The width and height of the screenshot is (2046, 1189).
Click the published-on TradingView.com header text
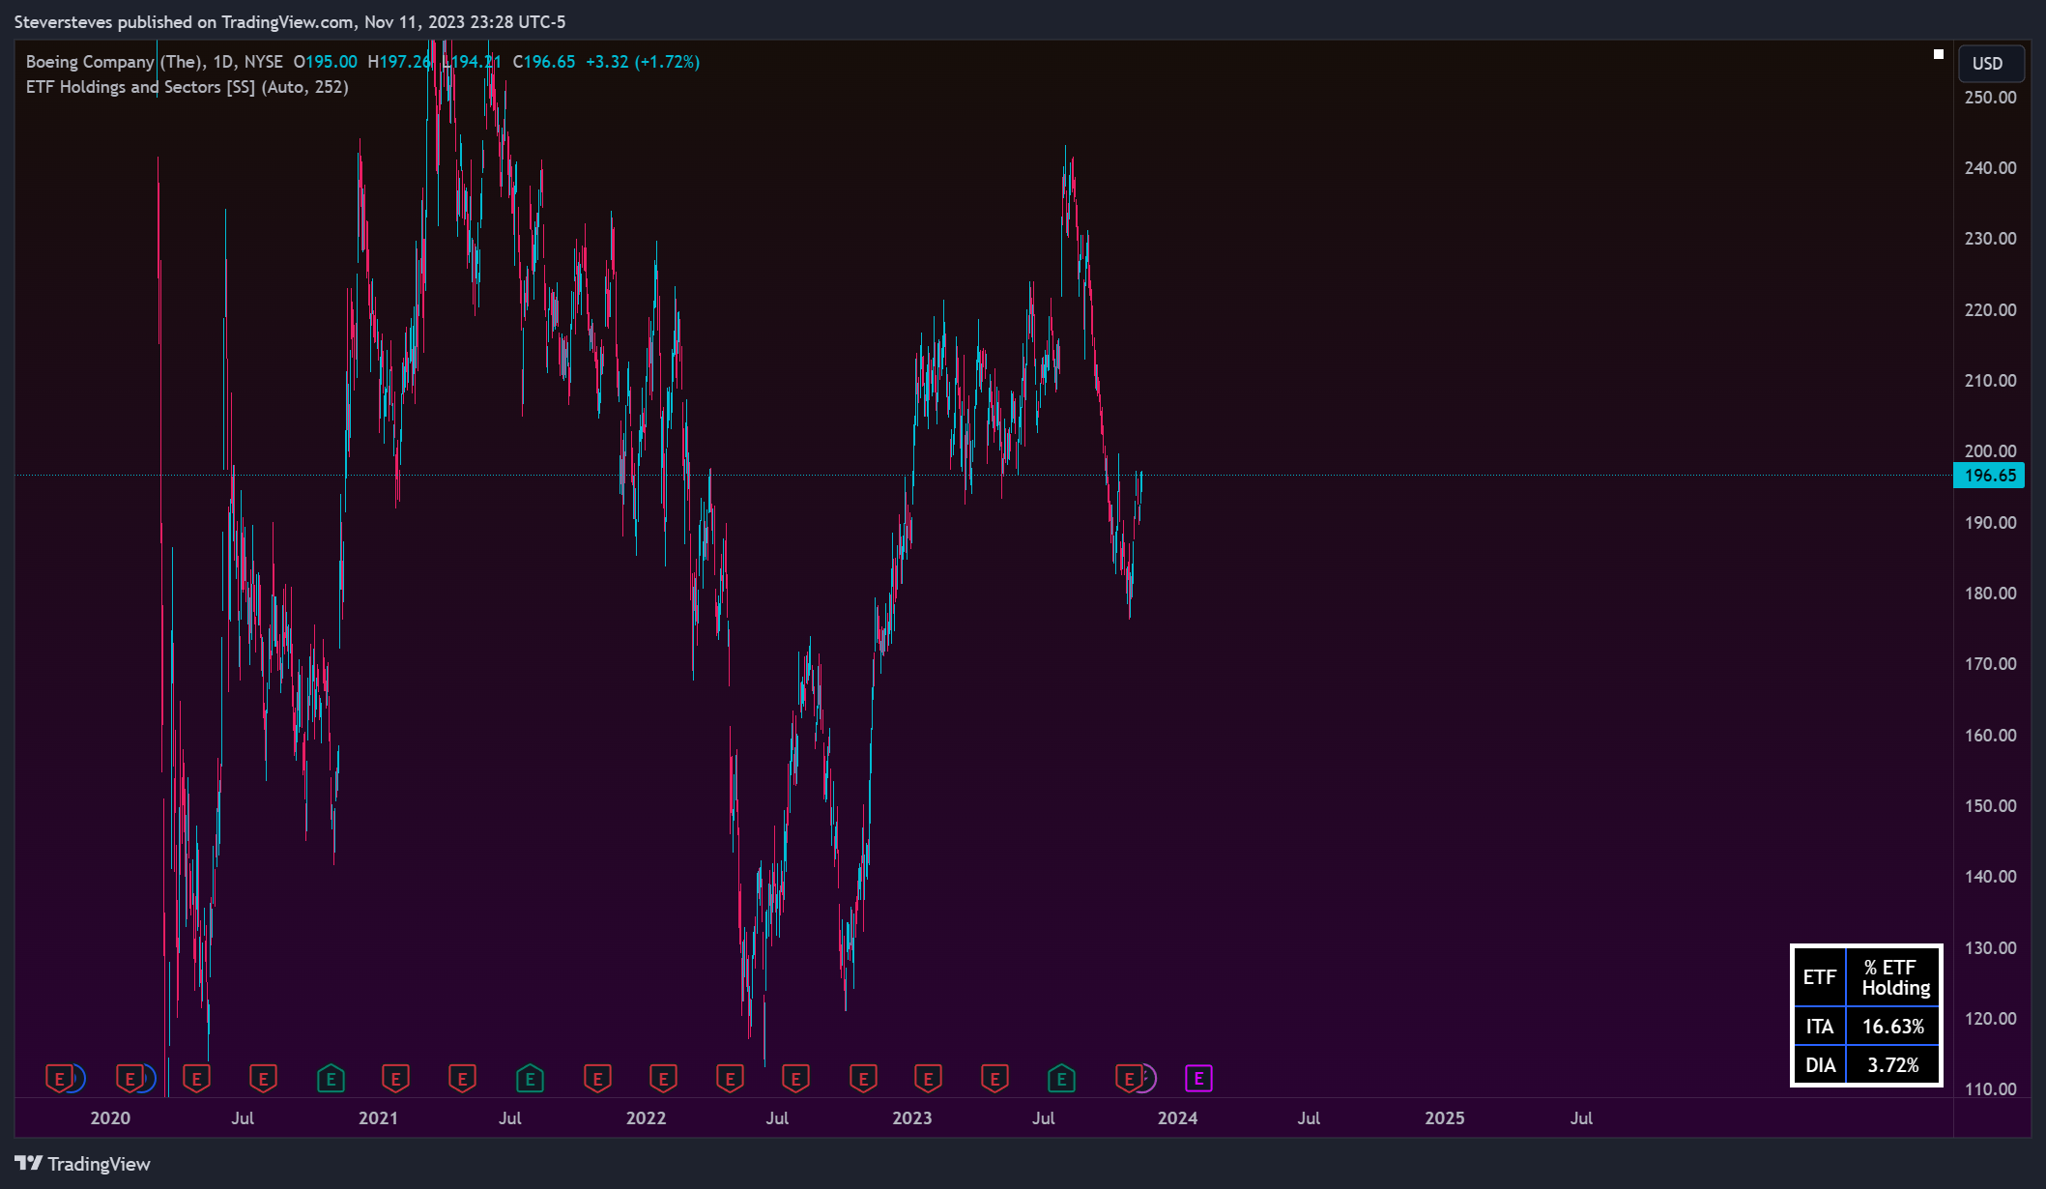[x=290, y=22]
